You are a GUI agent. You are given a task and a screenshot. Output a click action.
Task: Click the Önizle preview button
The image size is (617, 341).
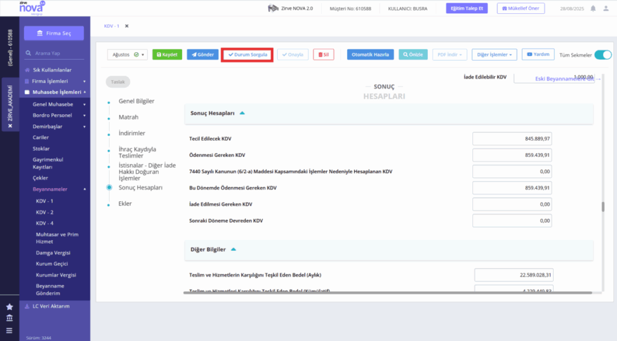(413, 55)
